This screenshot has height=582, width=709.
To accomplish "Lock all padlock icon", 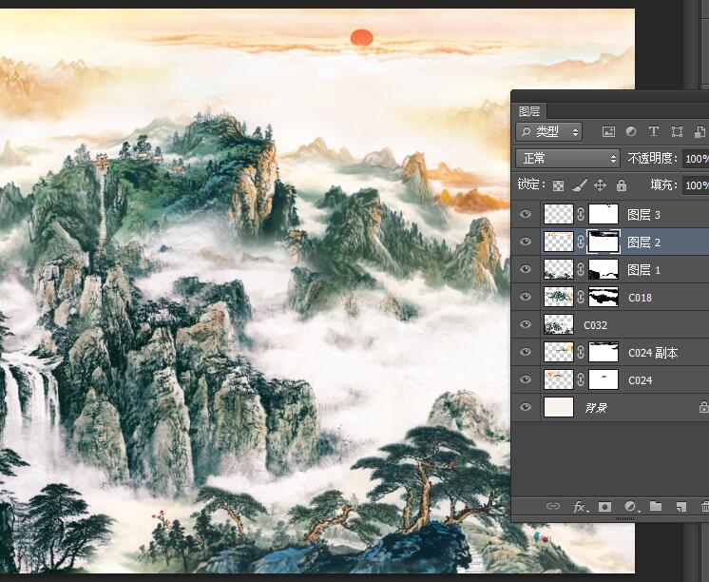I will [x=622, y=185].
